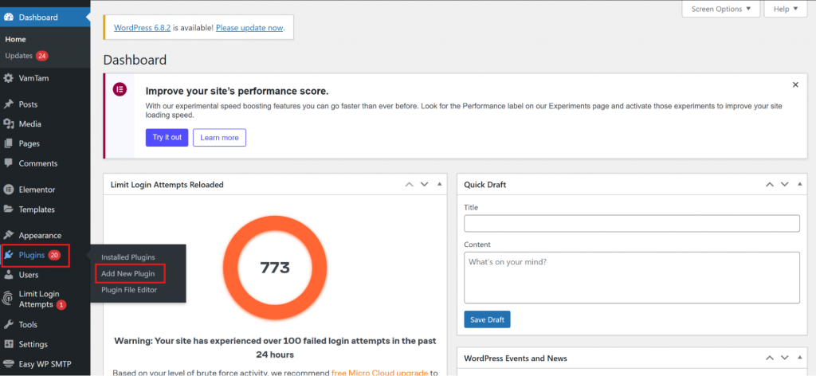Click the Pages icon in sidebar

tap(8, 144)
